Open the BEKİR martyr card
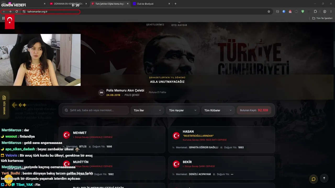 point(221,168)
